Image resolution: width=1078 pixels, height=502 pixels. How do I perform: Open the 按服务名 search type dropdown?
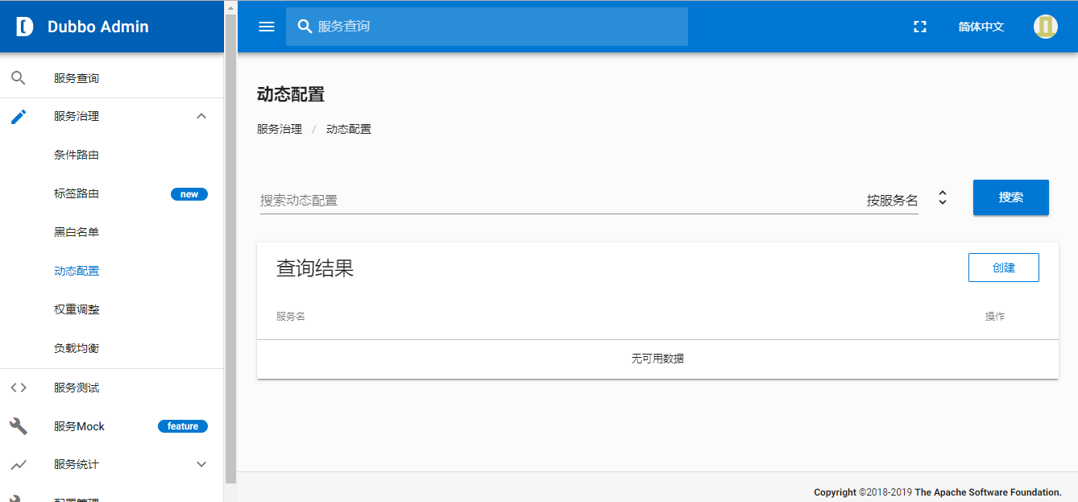pos(892,200)
